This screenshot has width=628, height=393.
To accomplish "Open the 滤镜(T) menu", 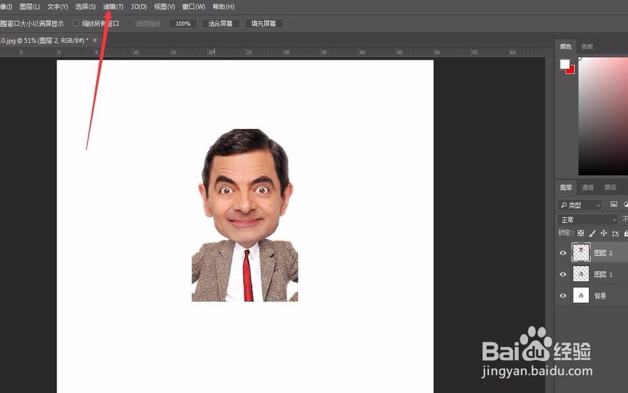I will click(113, 7).
